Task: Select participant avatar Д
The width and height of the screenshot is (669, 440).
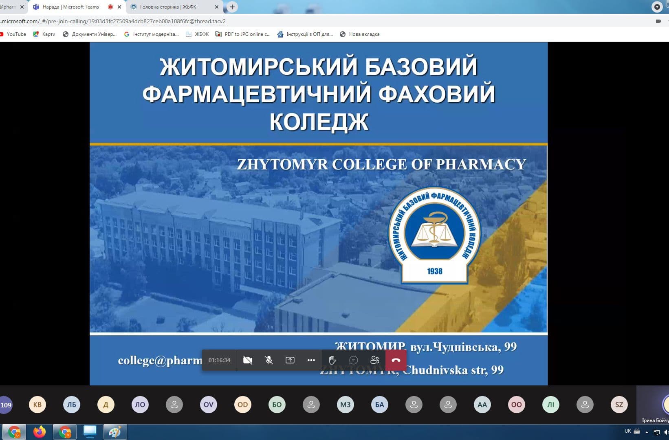Action: coord(106,405)
